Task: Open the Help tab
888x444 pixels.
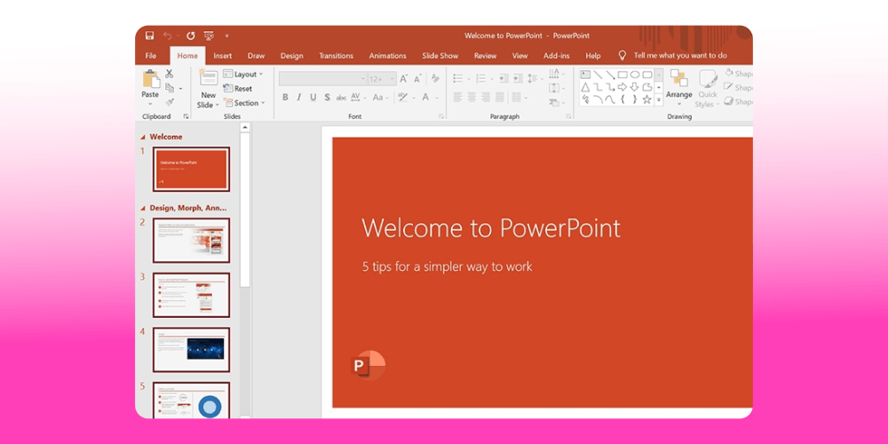Action: [x=593, y=55]
